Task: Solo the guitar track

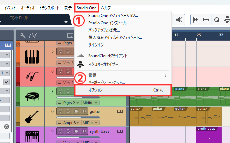Action: click(68, 111)
